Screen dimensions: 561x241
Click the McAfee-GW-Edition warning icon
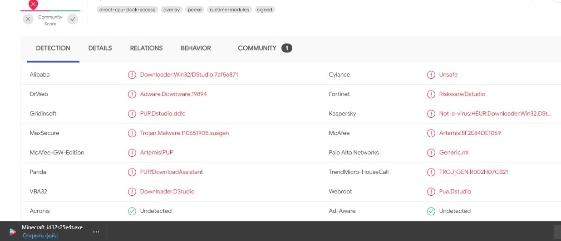[132, 153]
